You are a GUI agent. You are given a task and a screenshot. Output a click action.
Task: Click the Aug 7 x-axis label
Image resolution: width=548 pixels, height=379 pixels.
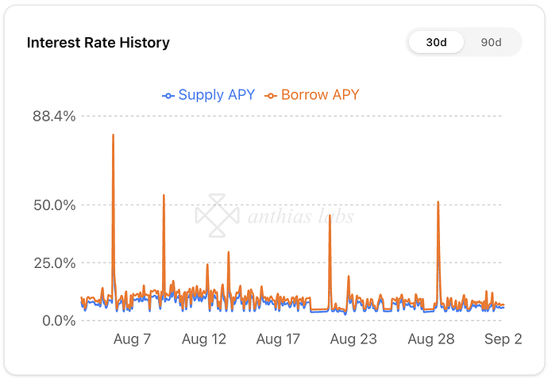[132, 339]
